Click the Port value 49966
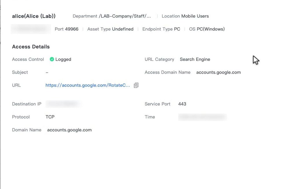The image size is (289, 189). pyautogui.click(x=72, y=29)
